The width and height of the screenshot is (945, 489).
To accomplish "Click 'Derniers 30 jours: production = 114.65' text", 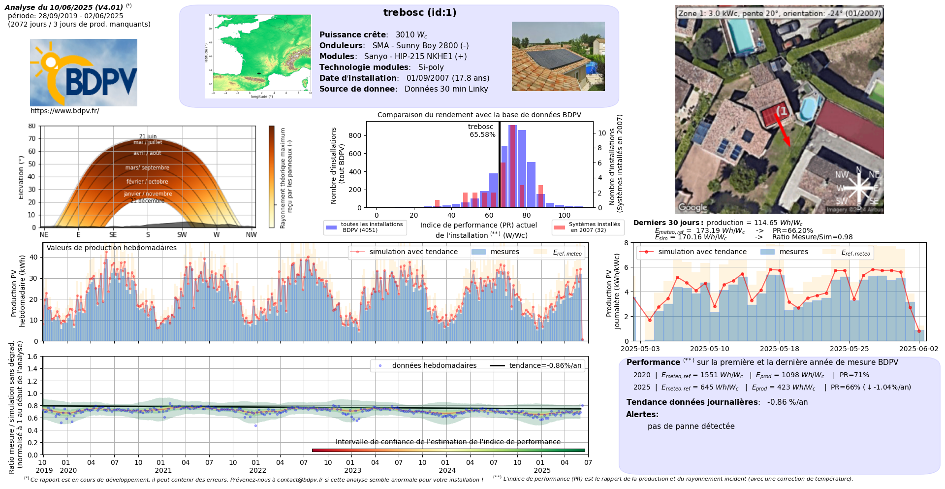I will click(718, 223).
